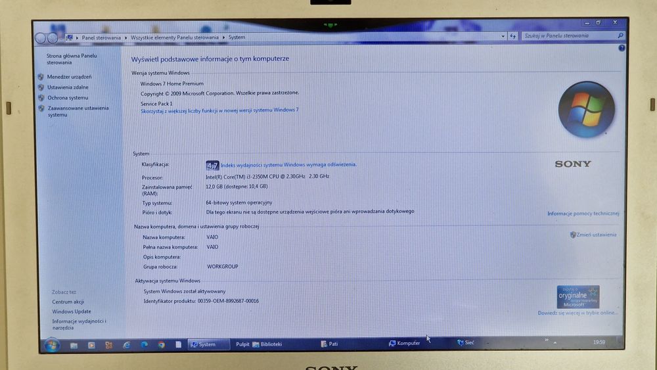Open Internet Explorer from the taskbar
This screenshot has height=370, width=657.
click(x=126, y=345)
